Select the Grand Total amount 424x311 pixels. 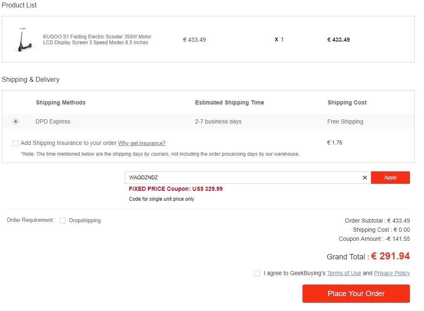point(390,256)
